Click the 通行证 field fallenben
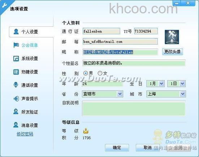Image resolution: width=199 pixels, height=157 pixels. click(101, 31)
